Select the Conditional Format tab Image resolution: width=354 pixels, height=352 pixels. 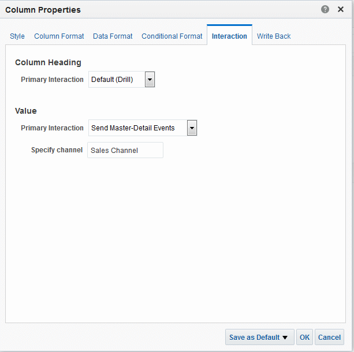click(x=172, y=36)
